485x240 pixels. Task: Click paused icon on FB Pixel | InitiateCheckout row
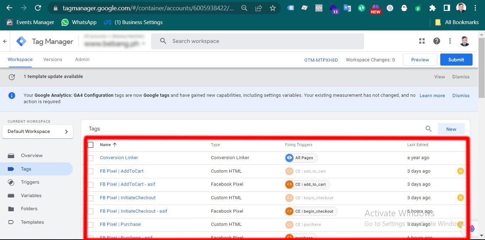tap(460, 197)
